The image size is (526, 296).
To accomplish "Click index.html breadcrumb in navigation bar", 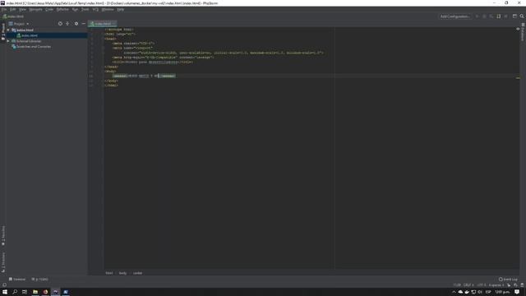I will 13,16.
